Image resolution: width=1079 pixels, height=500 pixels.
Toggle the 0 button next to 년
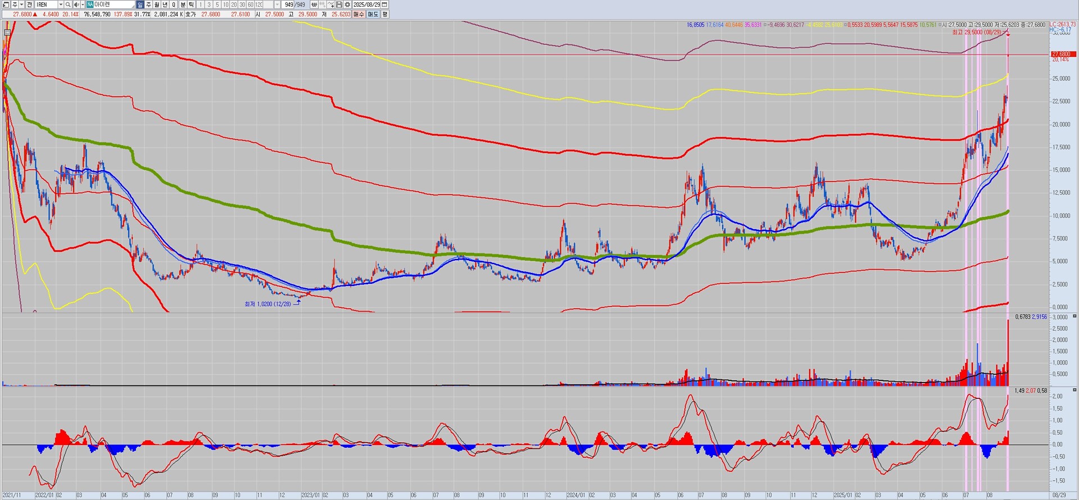pos(174,4)
